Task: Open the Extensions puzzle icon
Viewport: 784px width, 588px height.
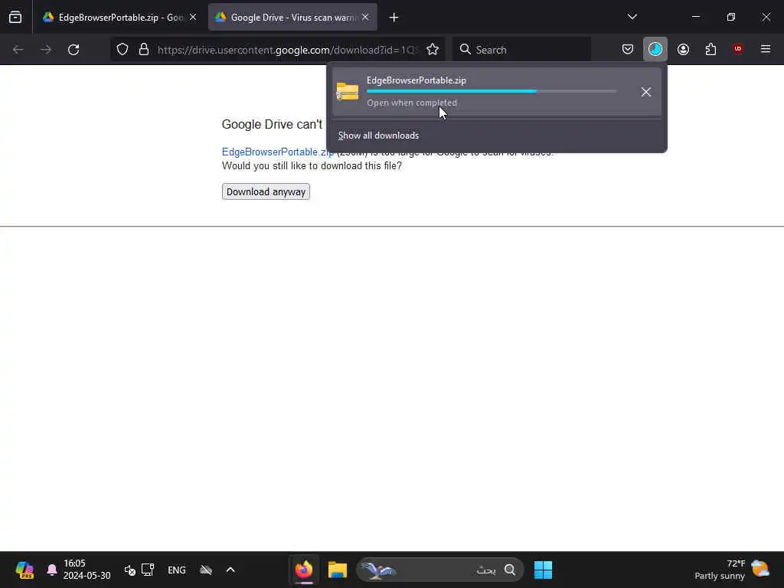Action: pos(710,49)
